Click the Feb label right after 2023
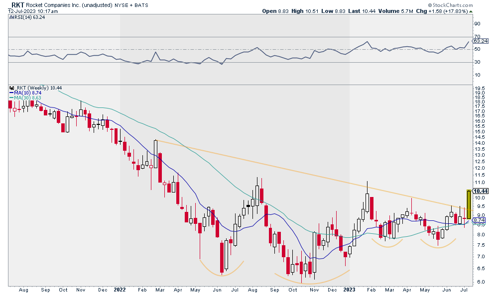Screen dimensions: 493x294 (x=371, y=290)
